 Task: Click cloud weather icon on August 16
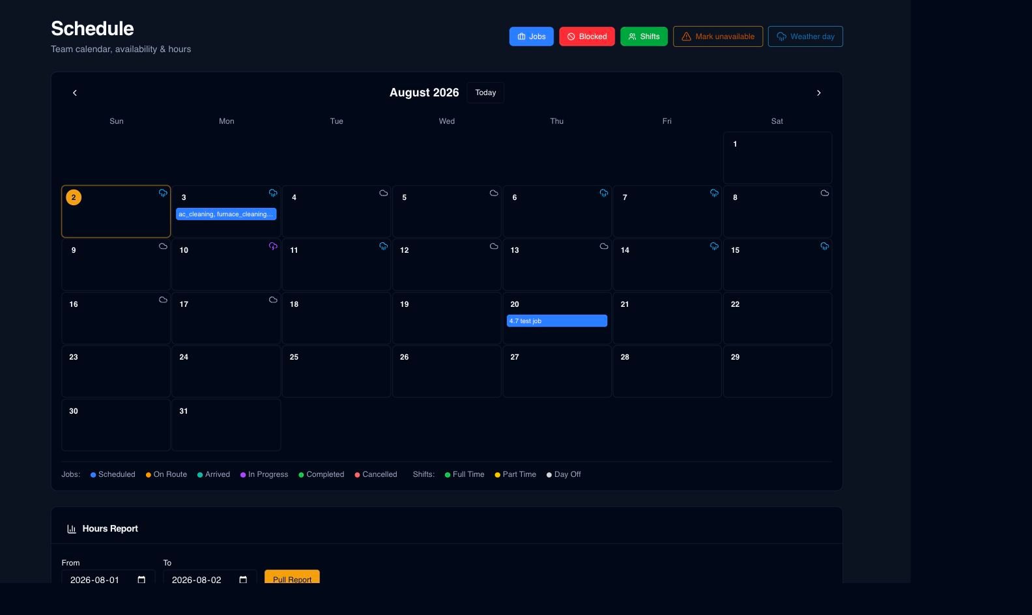(x=163, y=300)
